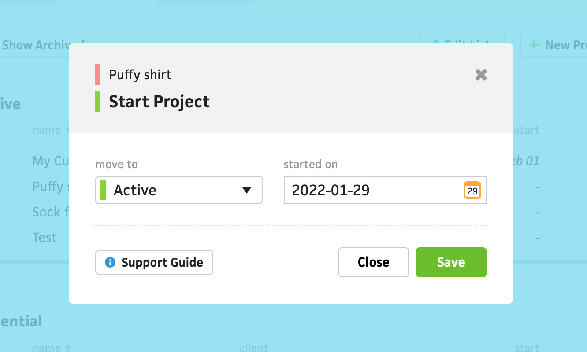Click the pencil icon beside Edit Lists

pos(435,42)
